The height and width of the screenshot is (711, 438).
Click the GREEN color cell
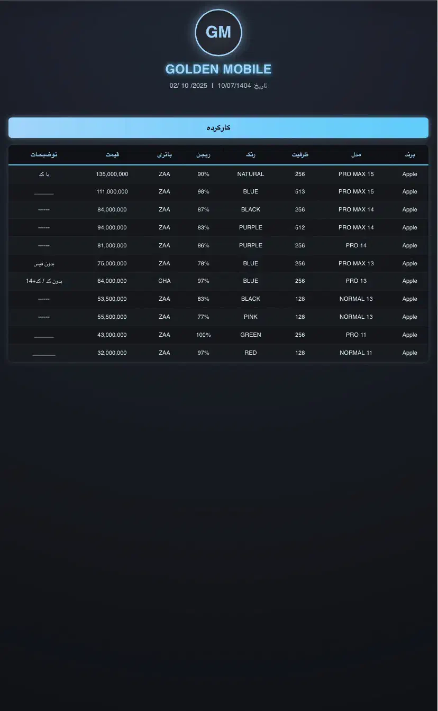tap(251, 335)
